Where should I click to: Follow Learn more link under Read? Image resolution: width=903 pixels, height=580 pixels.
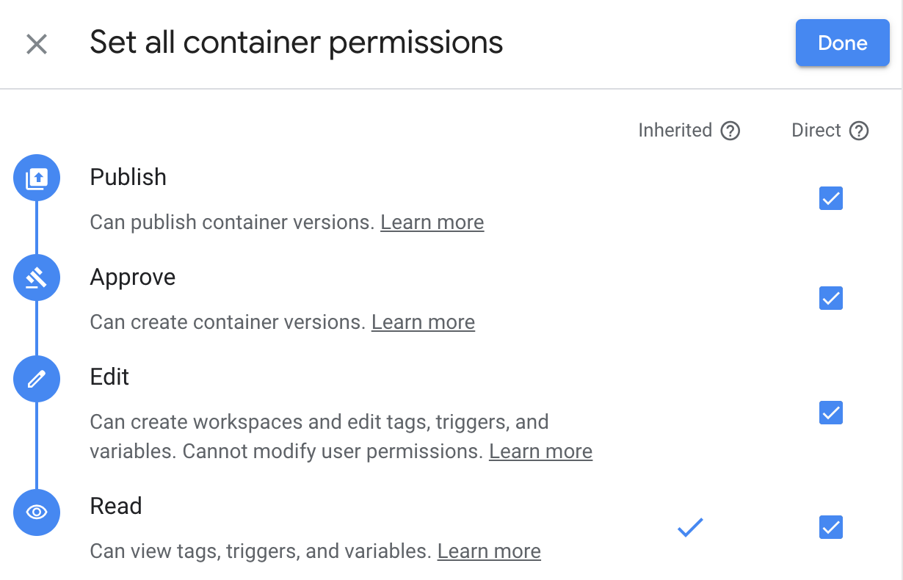(489, 551)
